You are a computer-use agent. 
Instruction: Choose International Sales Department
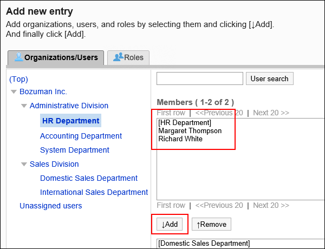coord(94,192)
